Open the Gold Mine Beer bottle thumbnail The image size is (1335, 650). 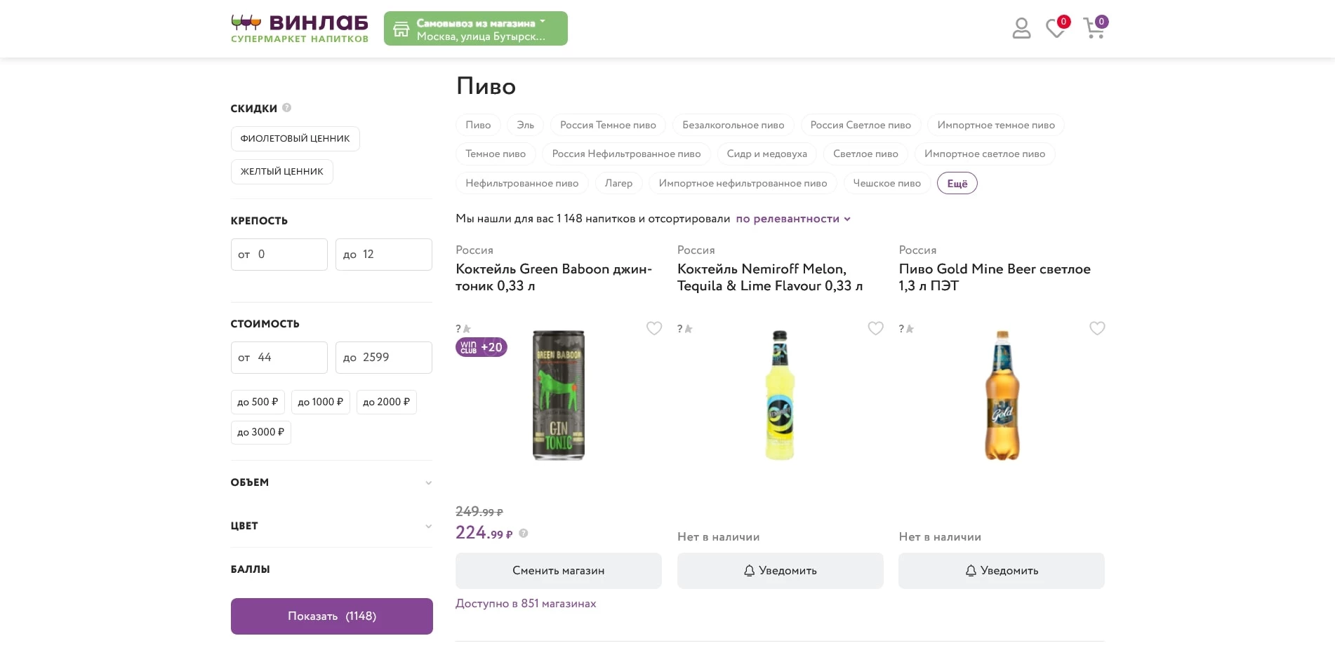pos(1002,395)
